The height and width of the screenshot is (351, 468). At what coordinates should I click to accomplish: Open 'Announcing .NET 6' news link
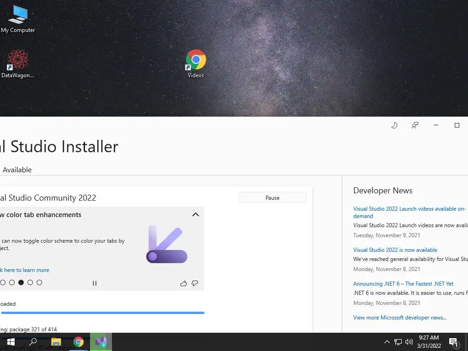(403, 283)
